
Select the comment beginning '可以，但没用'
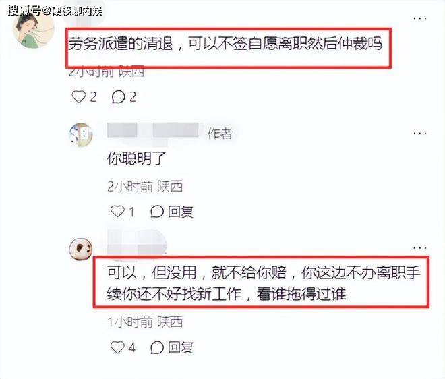tap(264, 283)
